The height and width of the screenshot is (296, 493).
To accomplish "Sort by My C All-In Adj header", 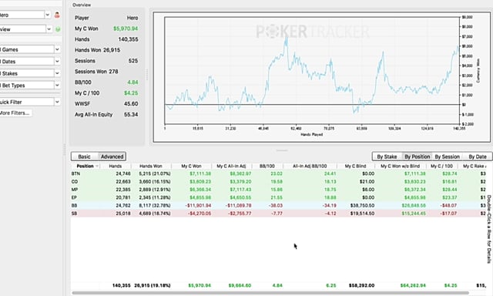I will coord(231,166).
